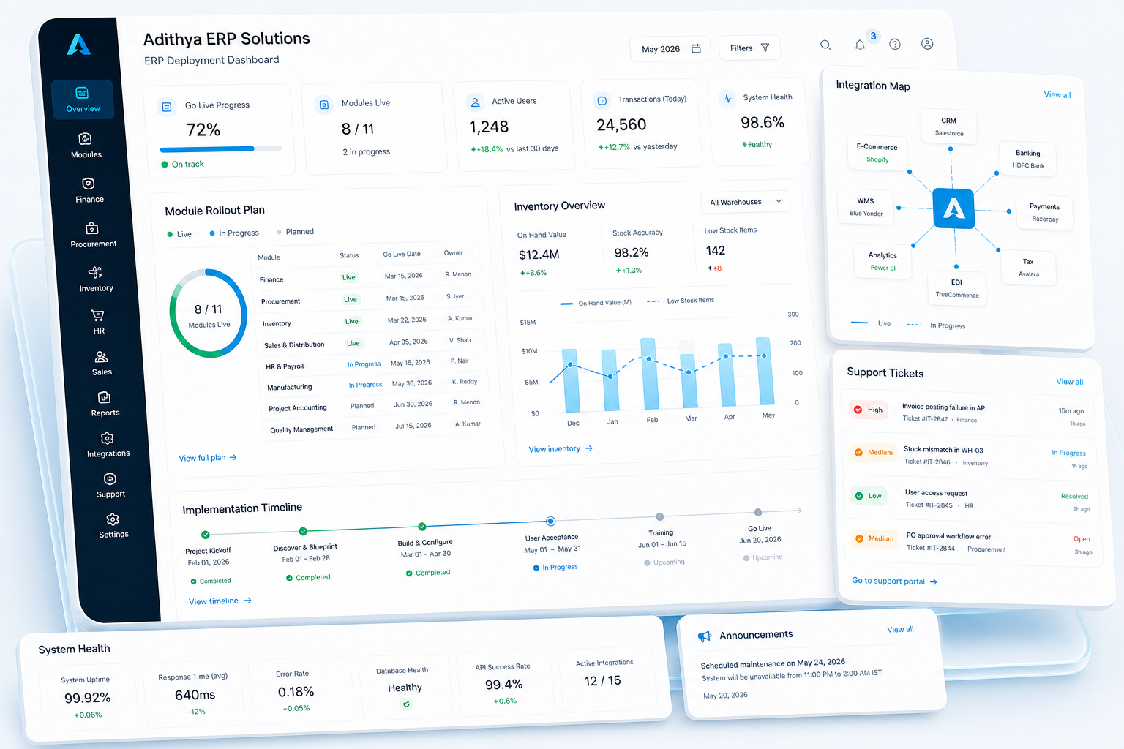Click the Project Kickoff timeline marker
Screen dimensions: 1124x749
tap(206, 535)
